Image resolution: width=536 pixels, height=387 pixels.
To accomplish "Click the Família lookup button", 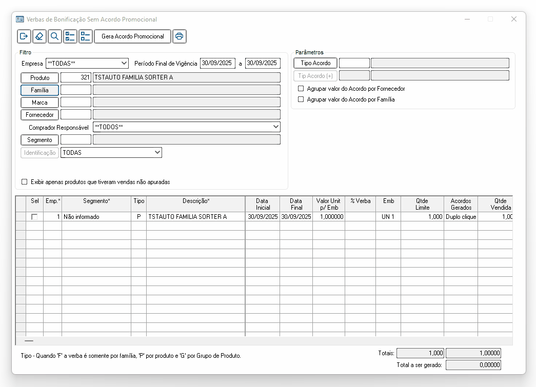I will coord(39,90).
